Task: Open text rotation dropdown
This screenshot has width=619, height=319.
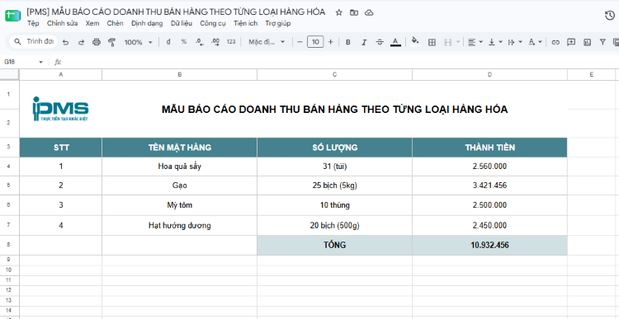Action: [536, 42]
